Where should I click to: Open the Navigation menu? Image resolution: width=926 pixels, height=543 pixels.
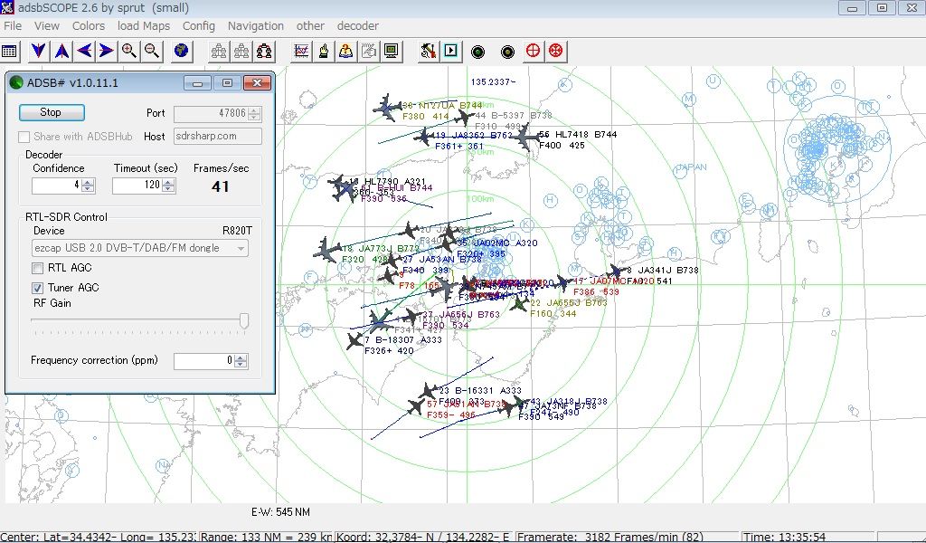tap(256, 25)
